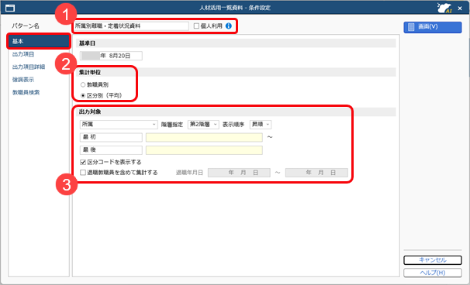Screen dimensions: 470x285
Task: Click the yellow field next to 最後
Action: coord(204,150)
